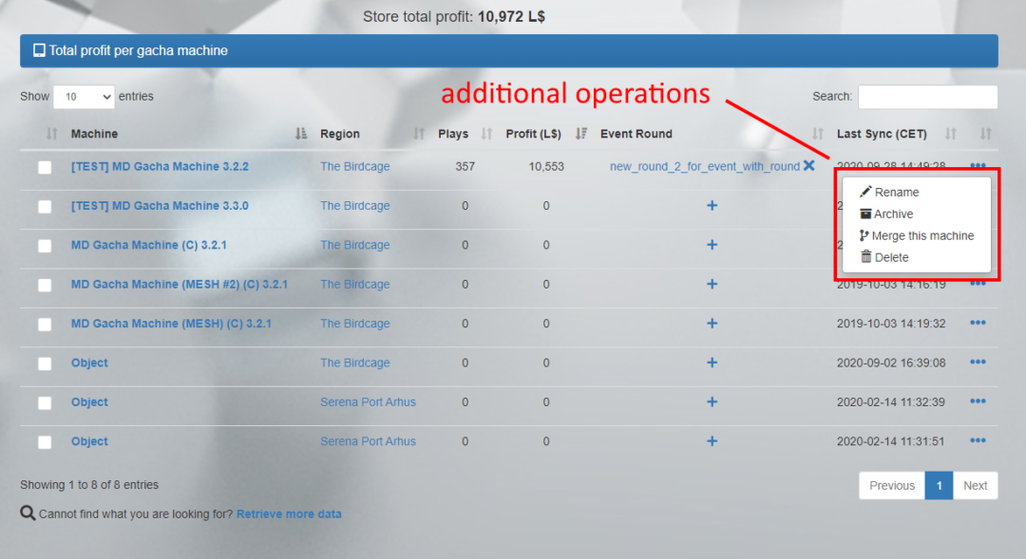Select checkbox for MD Gacha Machine (C) 3.2.1

[x=45, y=246]
